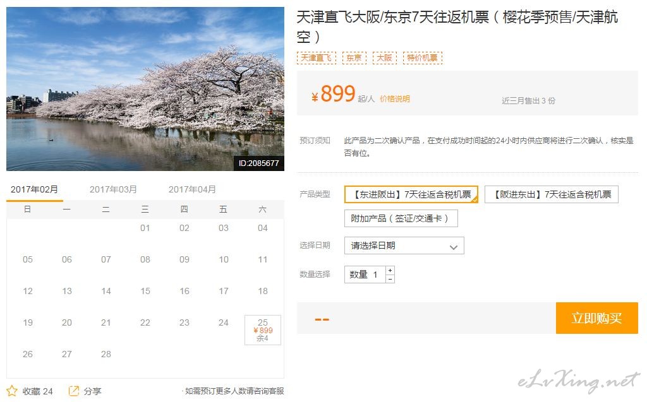647x402 pixels.
Task: Click calendar date 19
Action: pyautogui.click(x=28, y=322)
